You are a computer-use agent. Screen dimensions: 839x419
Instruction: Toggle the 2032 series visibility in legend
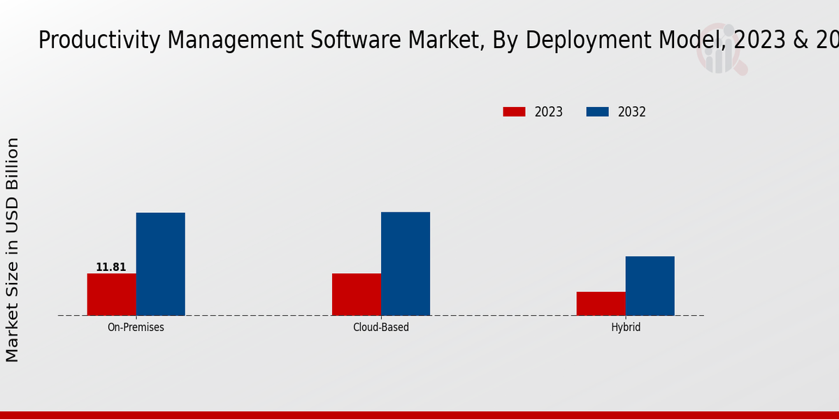tap(632, 112)
